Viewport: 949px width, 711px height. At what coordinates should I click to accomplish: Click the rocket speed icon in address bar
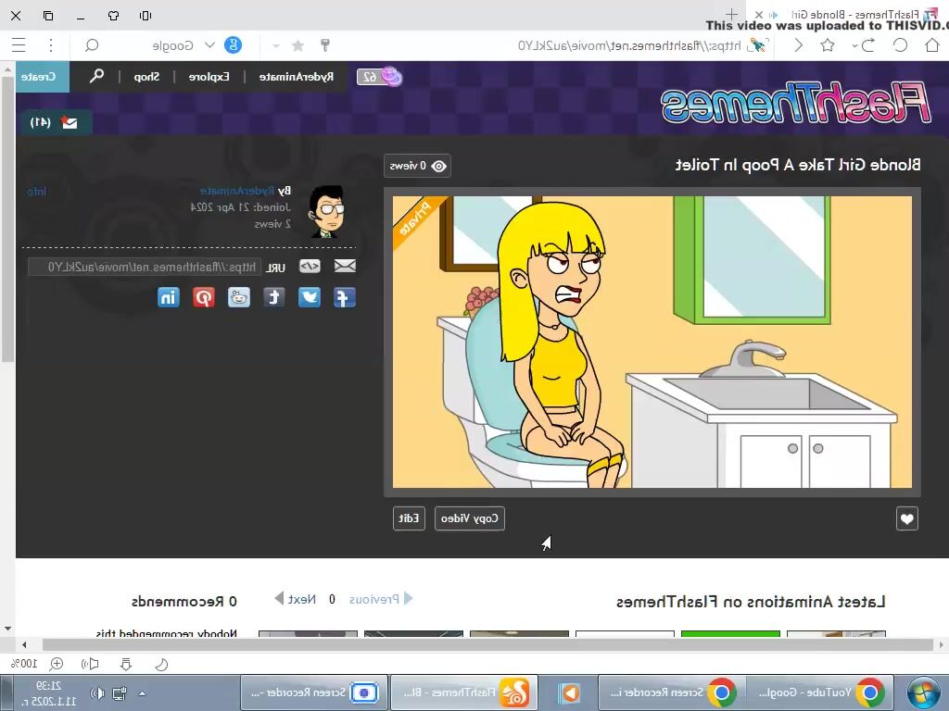(x=756, y=44)
